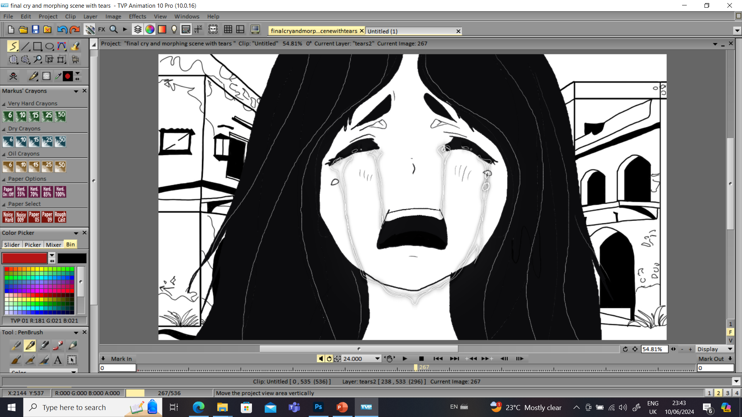This screenshot has width=742, height=417.
Task: Switch to the Mixer color tab
Action: [53, 245]
